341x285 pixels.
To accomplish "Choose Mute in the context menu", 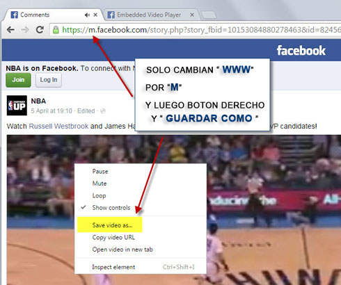I will tap(141, 184).
